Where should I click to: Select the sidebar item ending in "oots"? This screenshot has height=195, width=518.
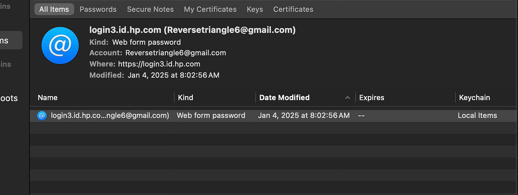click(9, 98)
